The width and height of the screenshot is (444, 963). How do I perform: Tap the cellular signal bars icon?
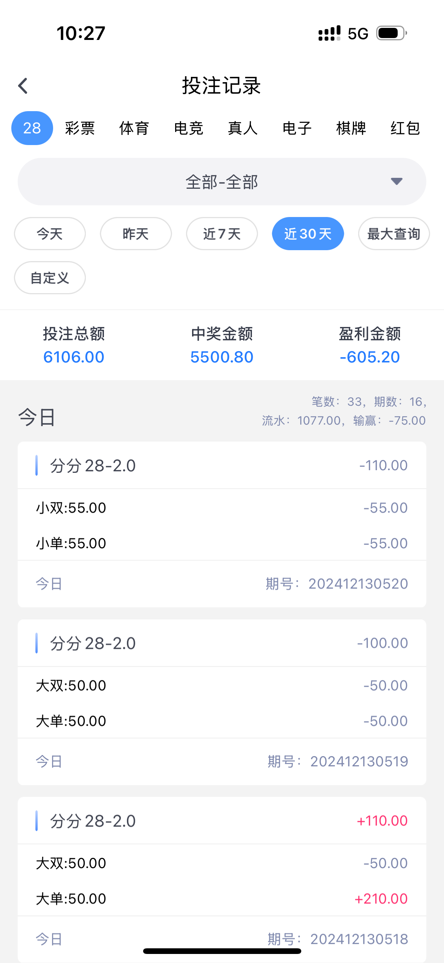pyautogui.click(x=329, y=33)
